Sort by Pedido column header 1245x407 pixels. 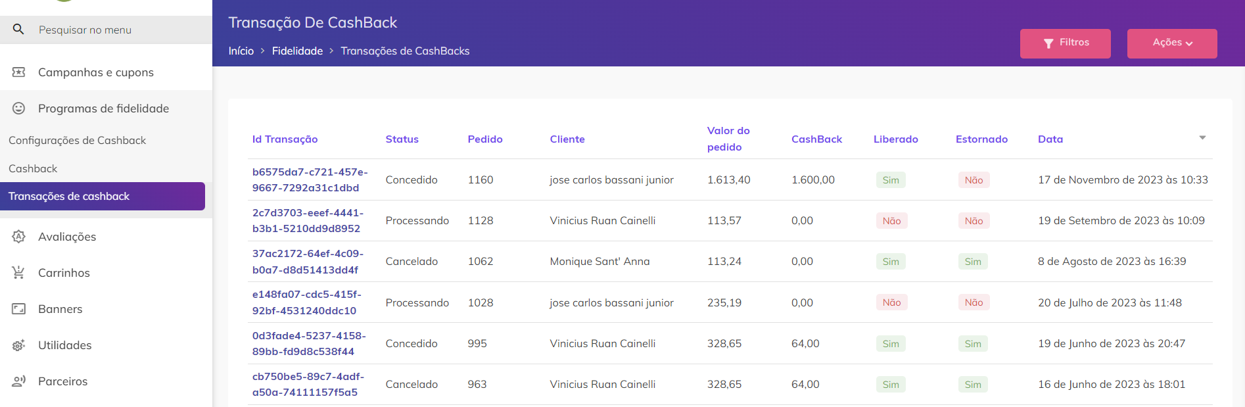pos(485,139)
